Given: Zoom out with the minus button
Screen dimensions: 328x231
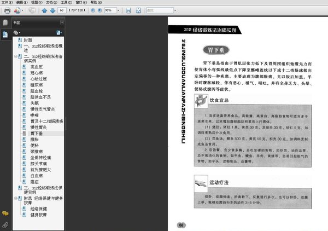Looking at the screenshot, I should 93,10.
